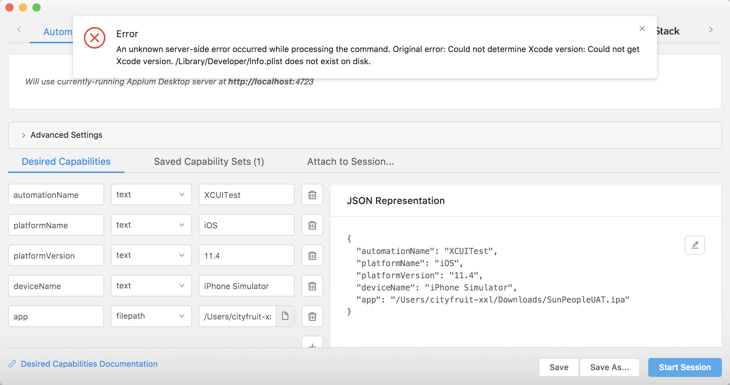Click the delete icon for automationName

pos(312,195)
